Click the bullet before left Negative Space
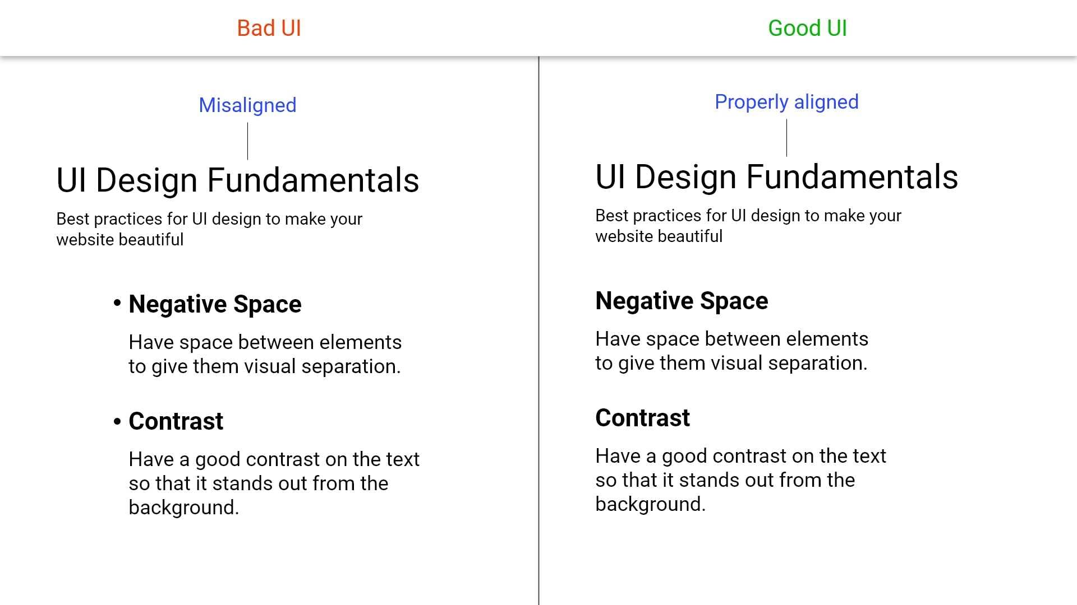 click(x=117, y=303)
